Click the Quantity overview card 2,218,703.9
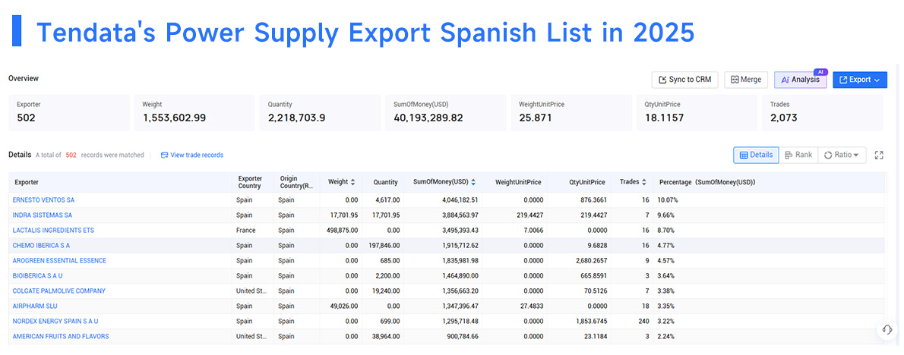Screen dimensions: 904x355 click(x=320, y=113)
